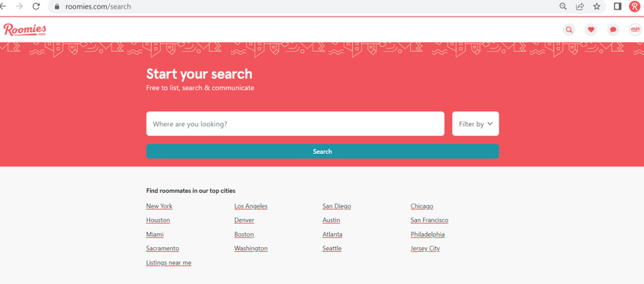Click the share page icon in the address bar

580,6
